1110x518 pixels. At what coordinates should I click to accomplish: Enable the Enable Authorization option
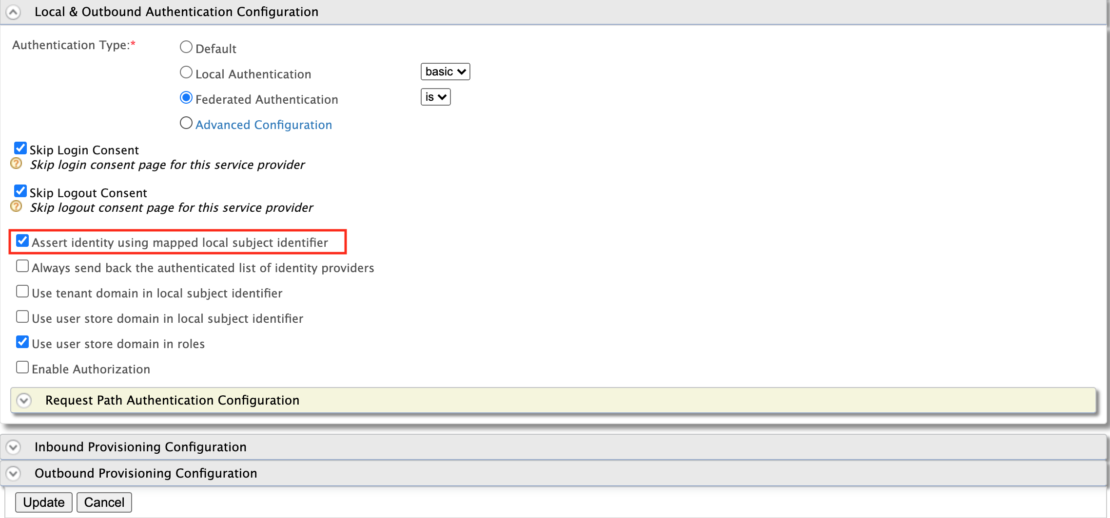[x=22, y=367]
